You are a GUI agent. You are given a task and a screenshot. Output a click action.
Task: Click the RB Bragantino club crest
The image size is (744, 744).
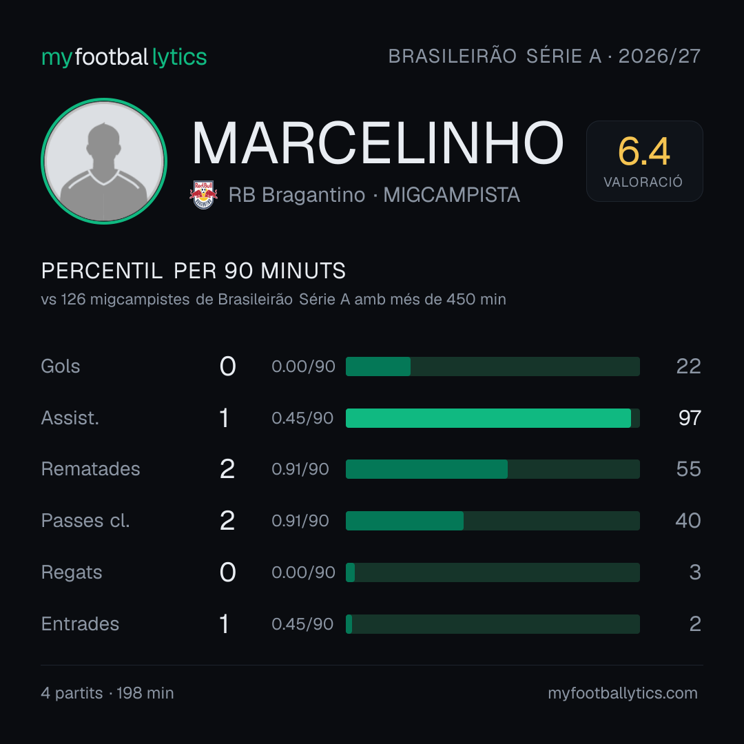point(203,194)
